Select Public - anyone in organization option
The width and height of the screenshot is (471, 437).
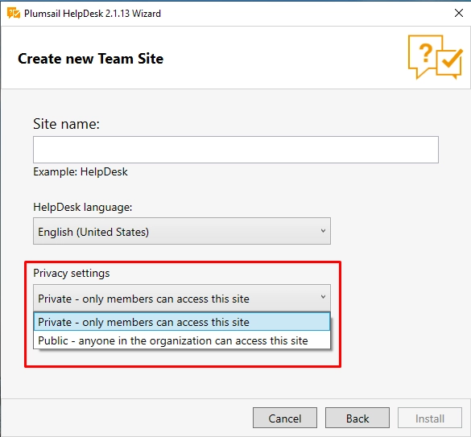[182, 340]
